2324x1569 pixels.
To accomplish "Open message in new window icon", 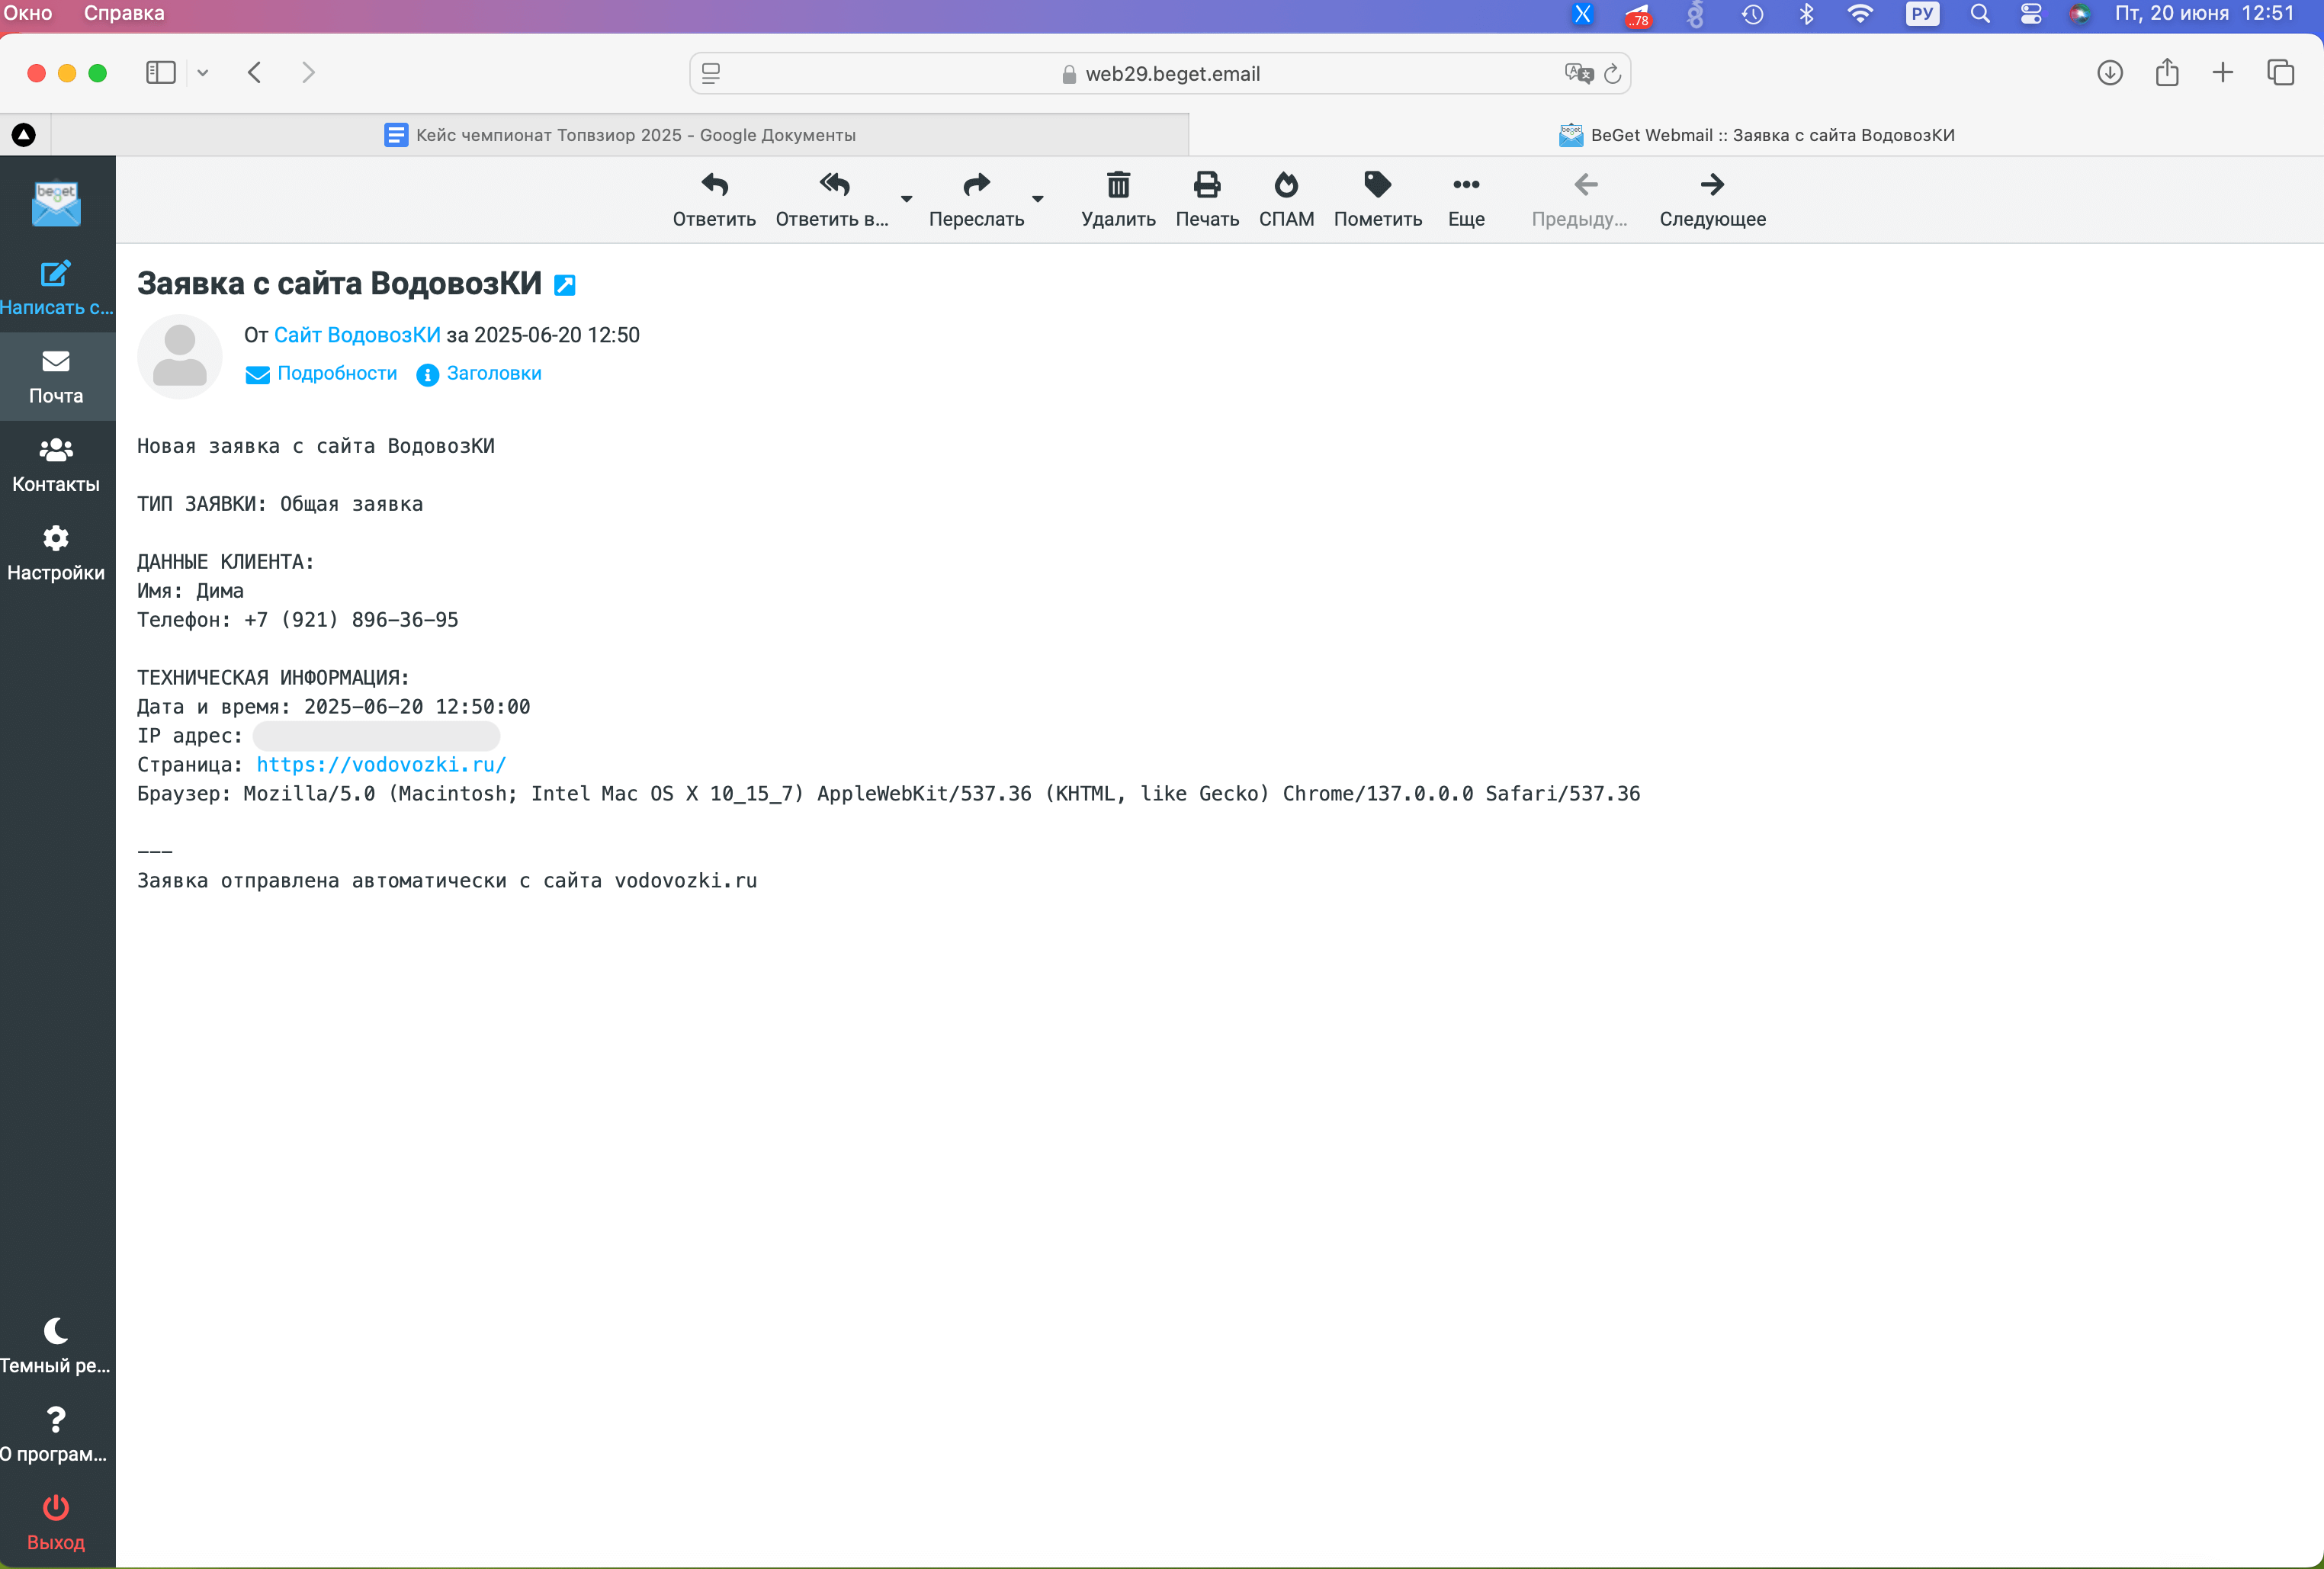I will pyautogui.click(x=565, y=286).
